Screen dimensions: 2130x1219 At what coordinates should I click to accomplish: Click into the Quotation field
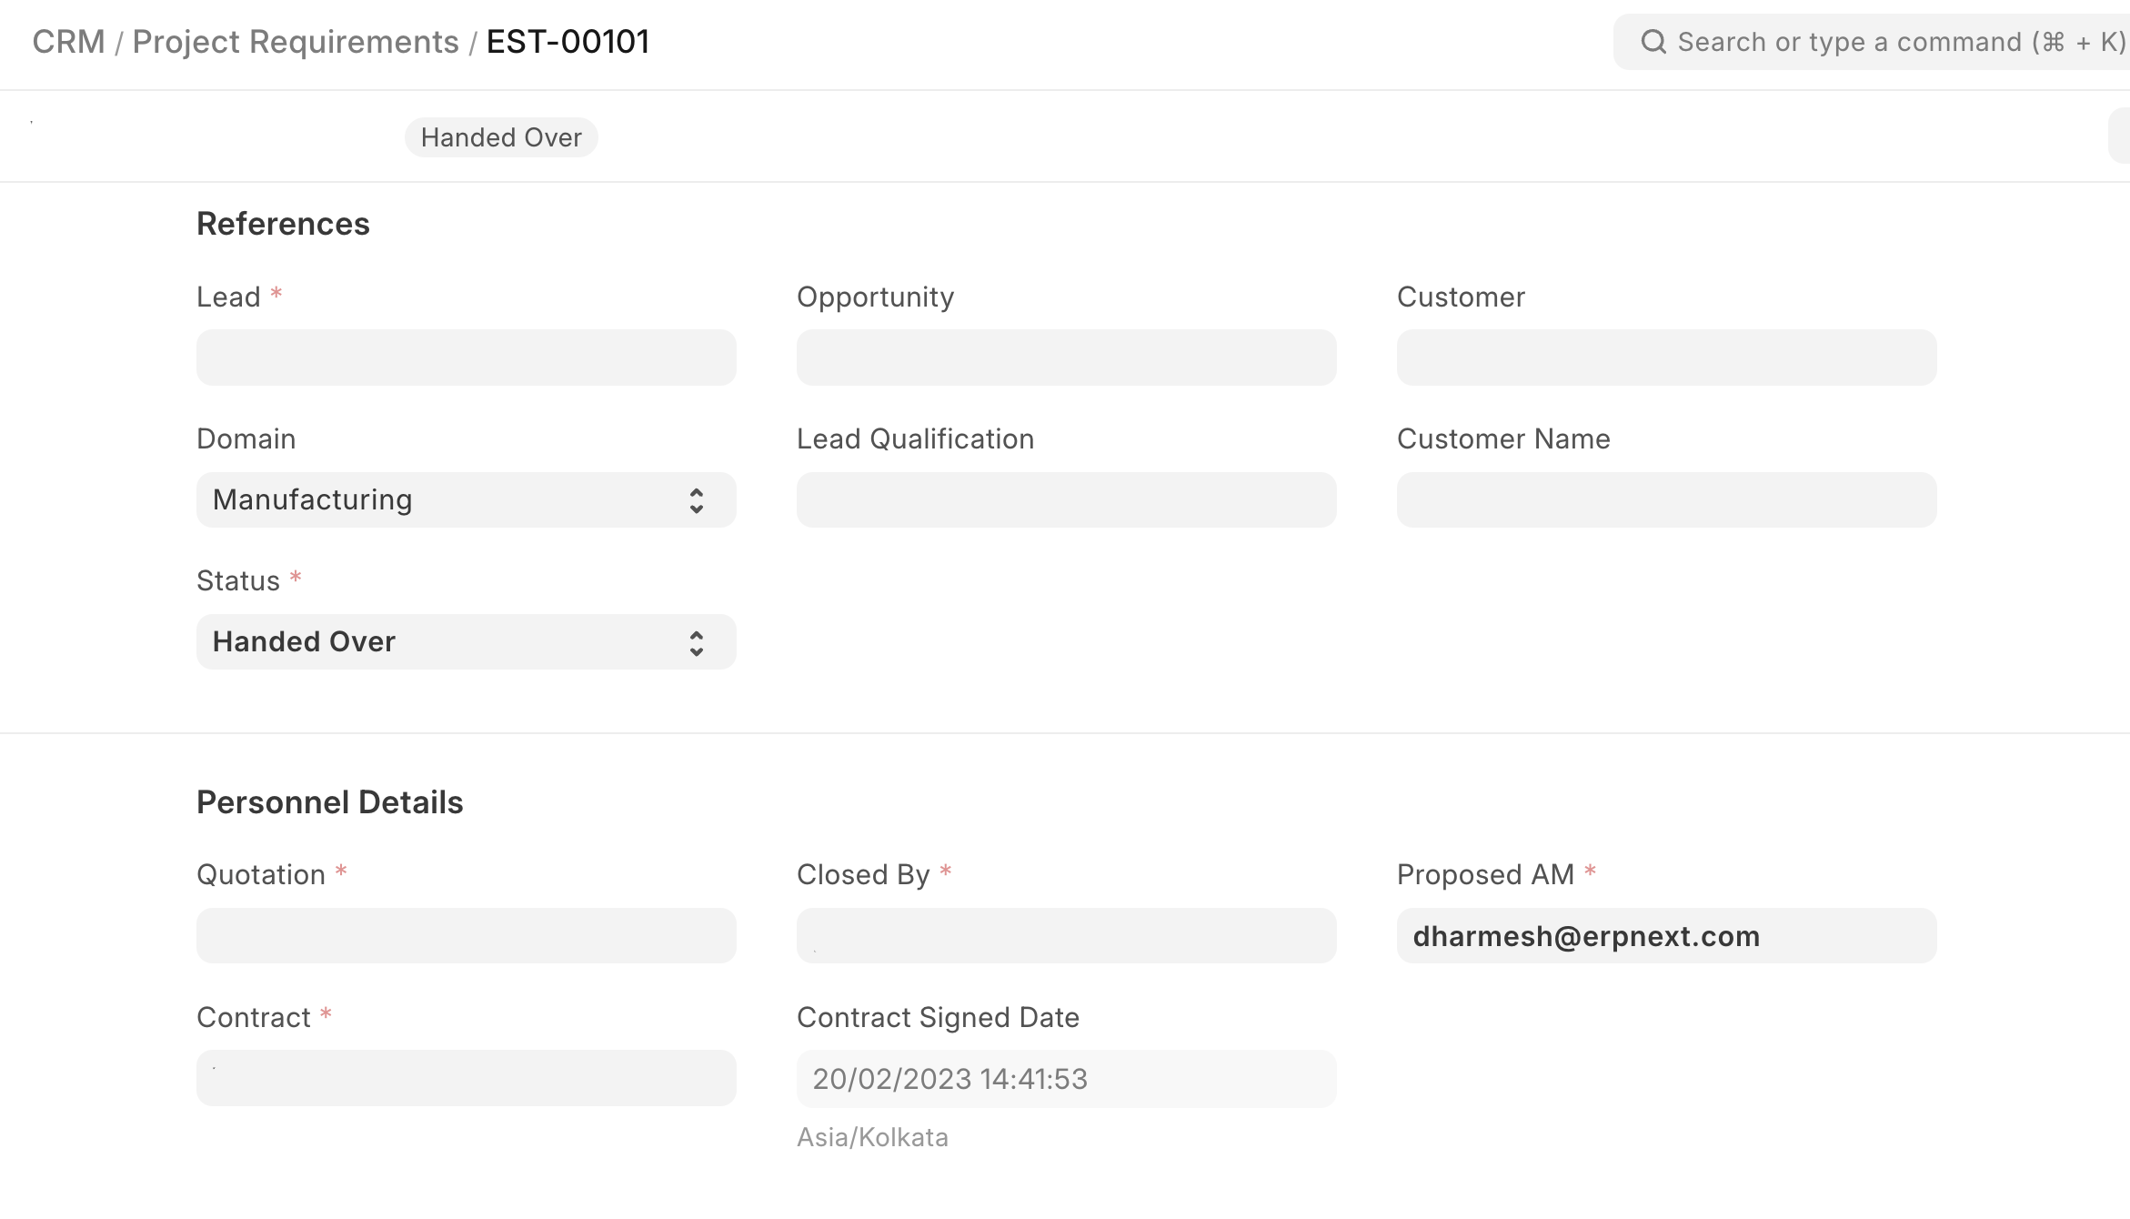(466, 936)
